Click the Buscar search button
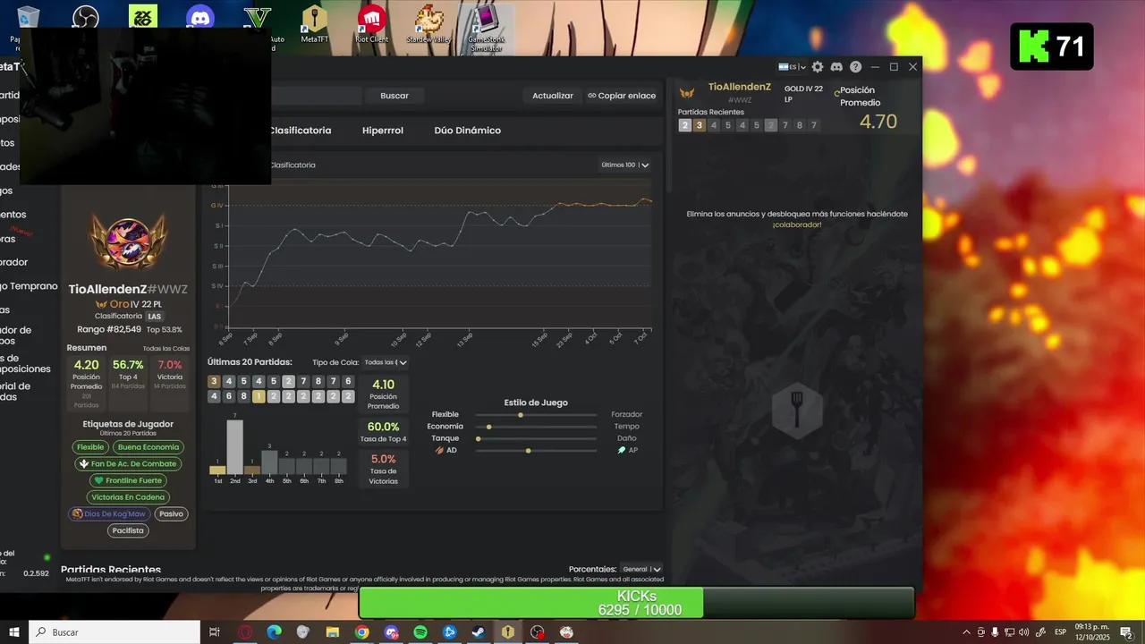Viewport: 1145px width, 644px height. [x=394, y=96]
